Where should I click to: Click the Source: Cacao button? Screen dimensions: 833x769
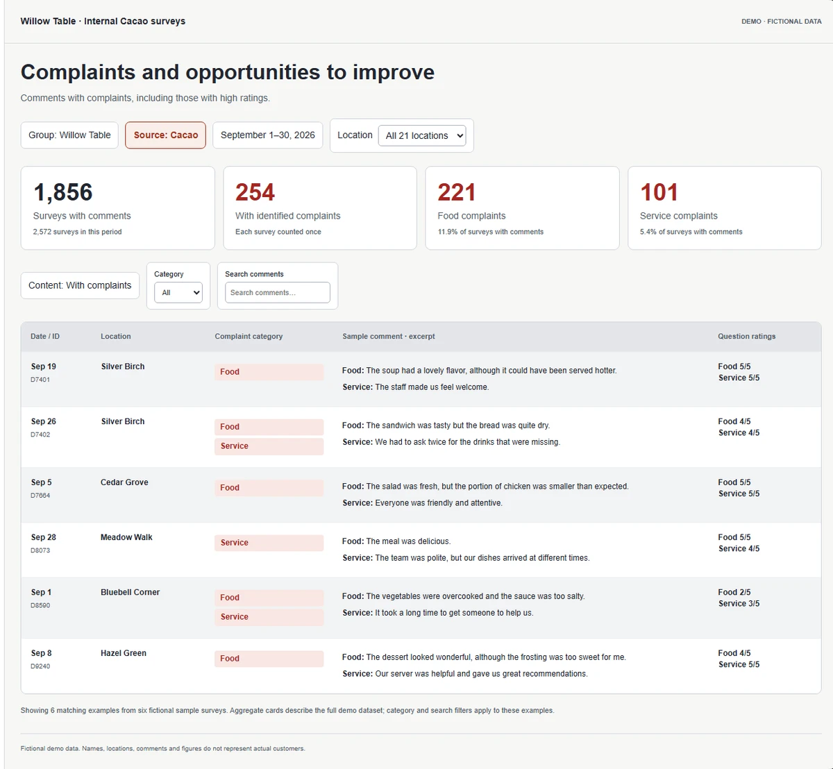(x=166, y=135)
